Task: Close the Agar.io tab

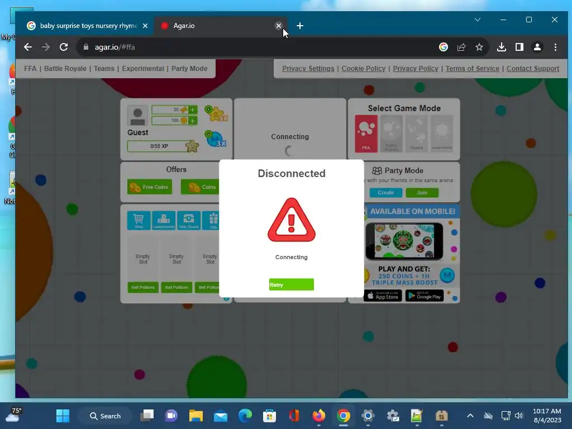Action: [278, 26]
